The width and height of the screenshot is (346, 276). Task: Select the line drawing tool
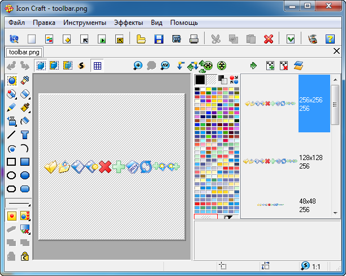(11, 135)
